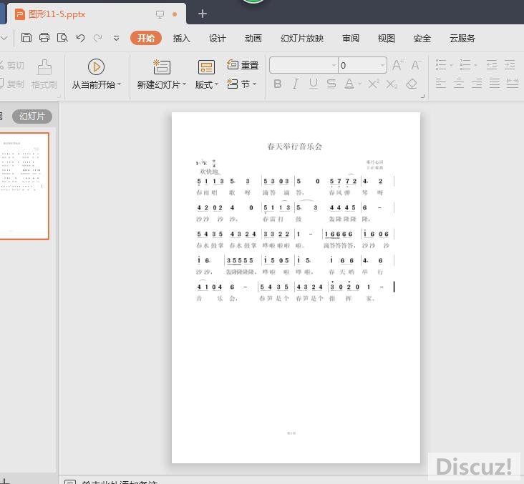Click the slide title 春天举行音乐会
Viewport: 524px width, 484px height.
pos(294,147)
